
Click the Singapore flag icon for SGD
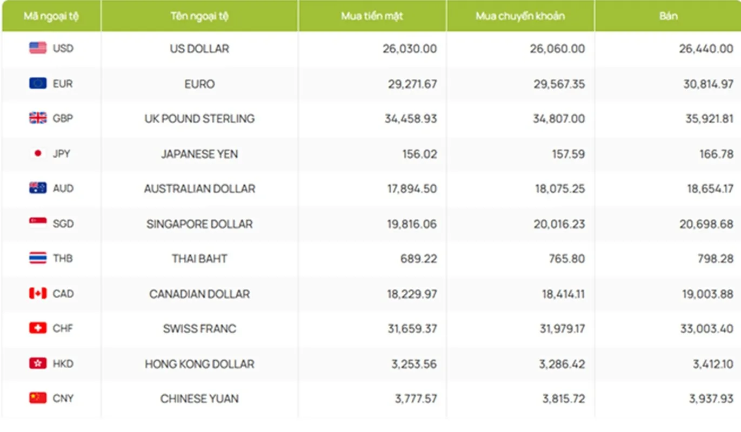click(x=38, y=223)
